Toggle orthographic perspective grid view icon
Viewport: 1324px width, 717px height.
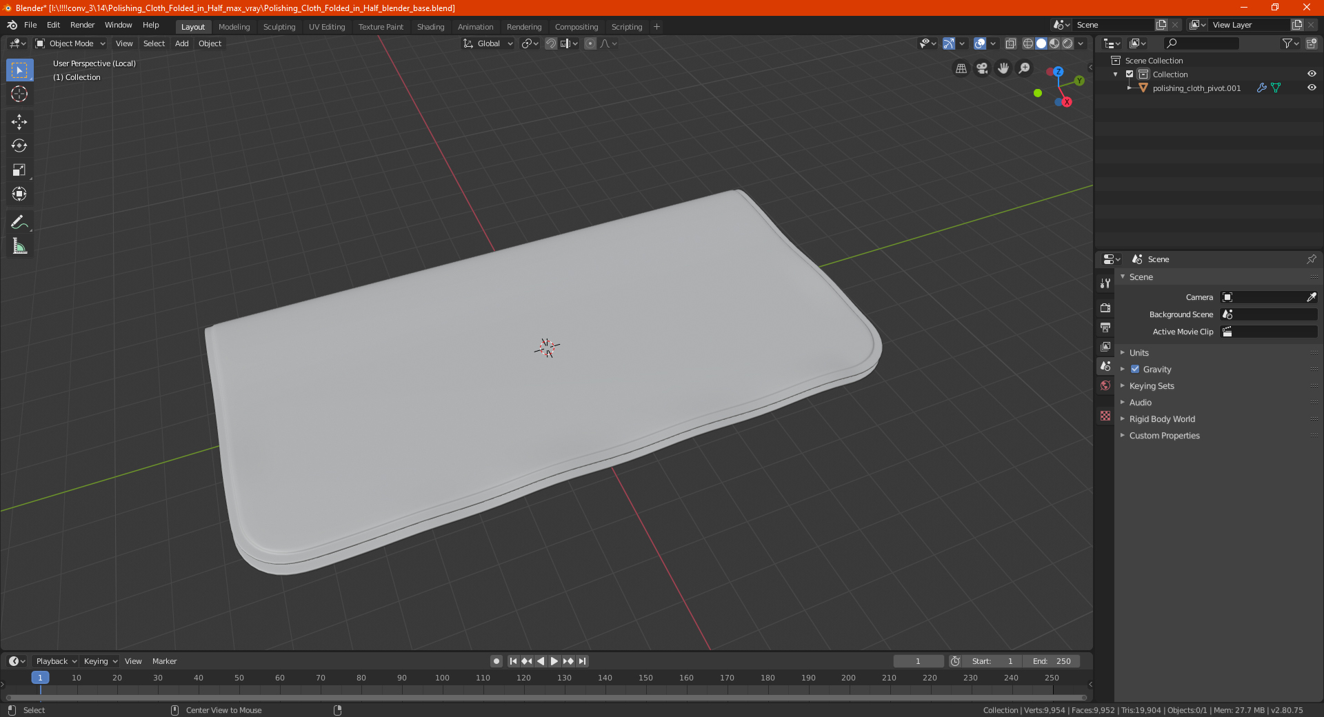961,68
